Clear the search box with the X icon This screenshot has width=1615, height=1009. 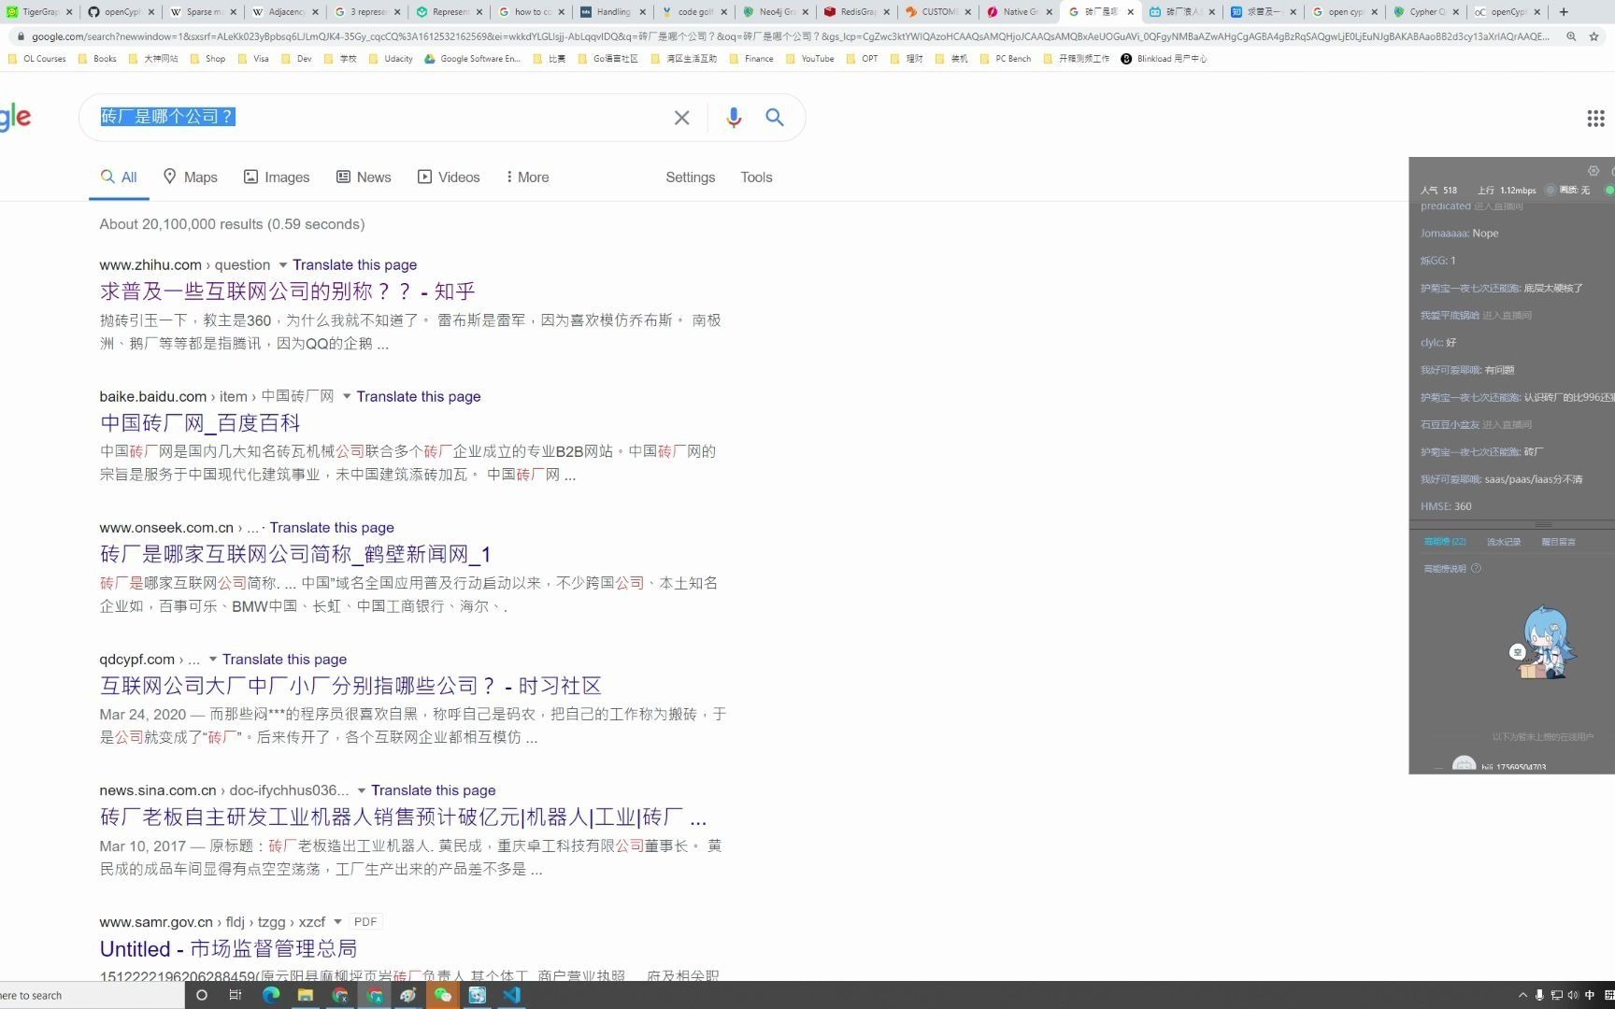pyautogui.click(x=681, y=118)
